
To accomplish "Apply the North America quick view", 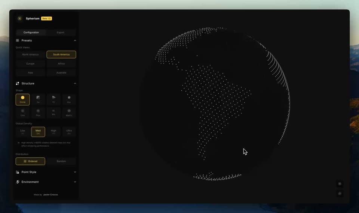I will [x=30, y=55].
